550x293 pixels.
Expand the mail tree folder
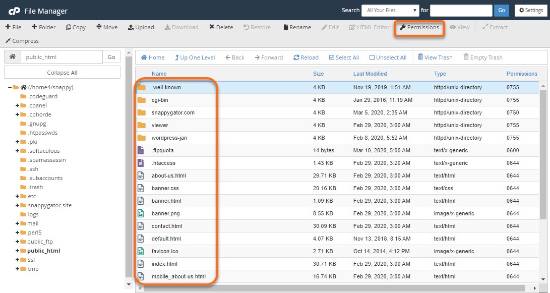point(17,223)
